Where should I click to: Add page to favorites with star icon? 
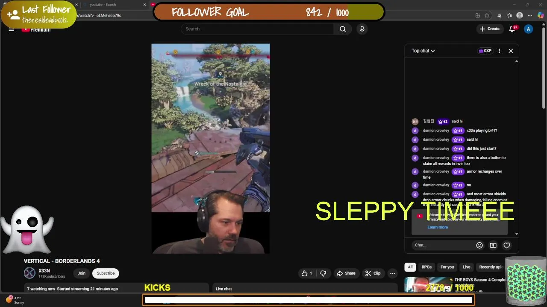click(x=487, y=15)
